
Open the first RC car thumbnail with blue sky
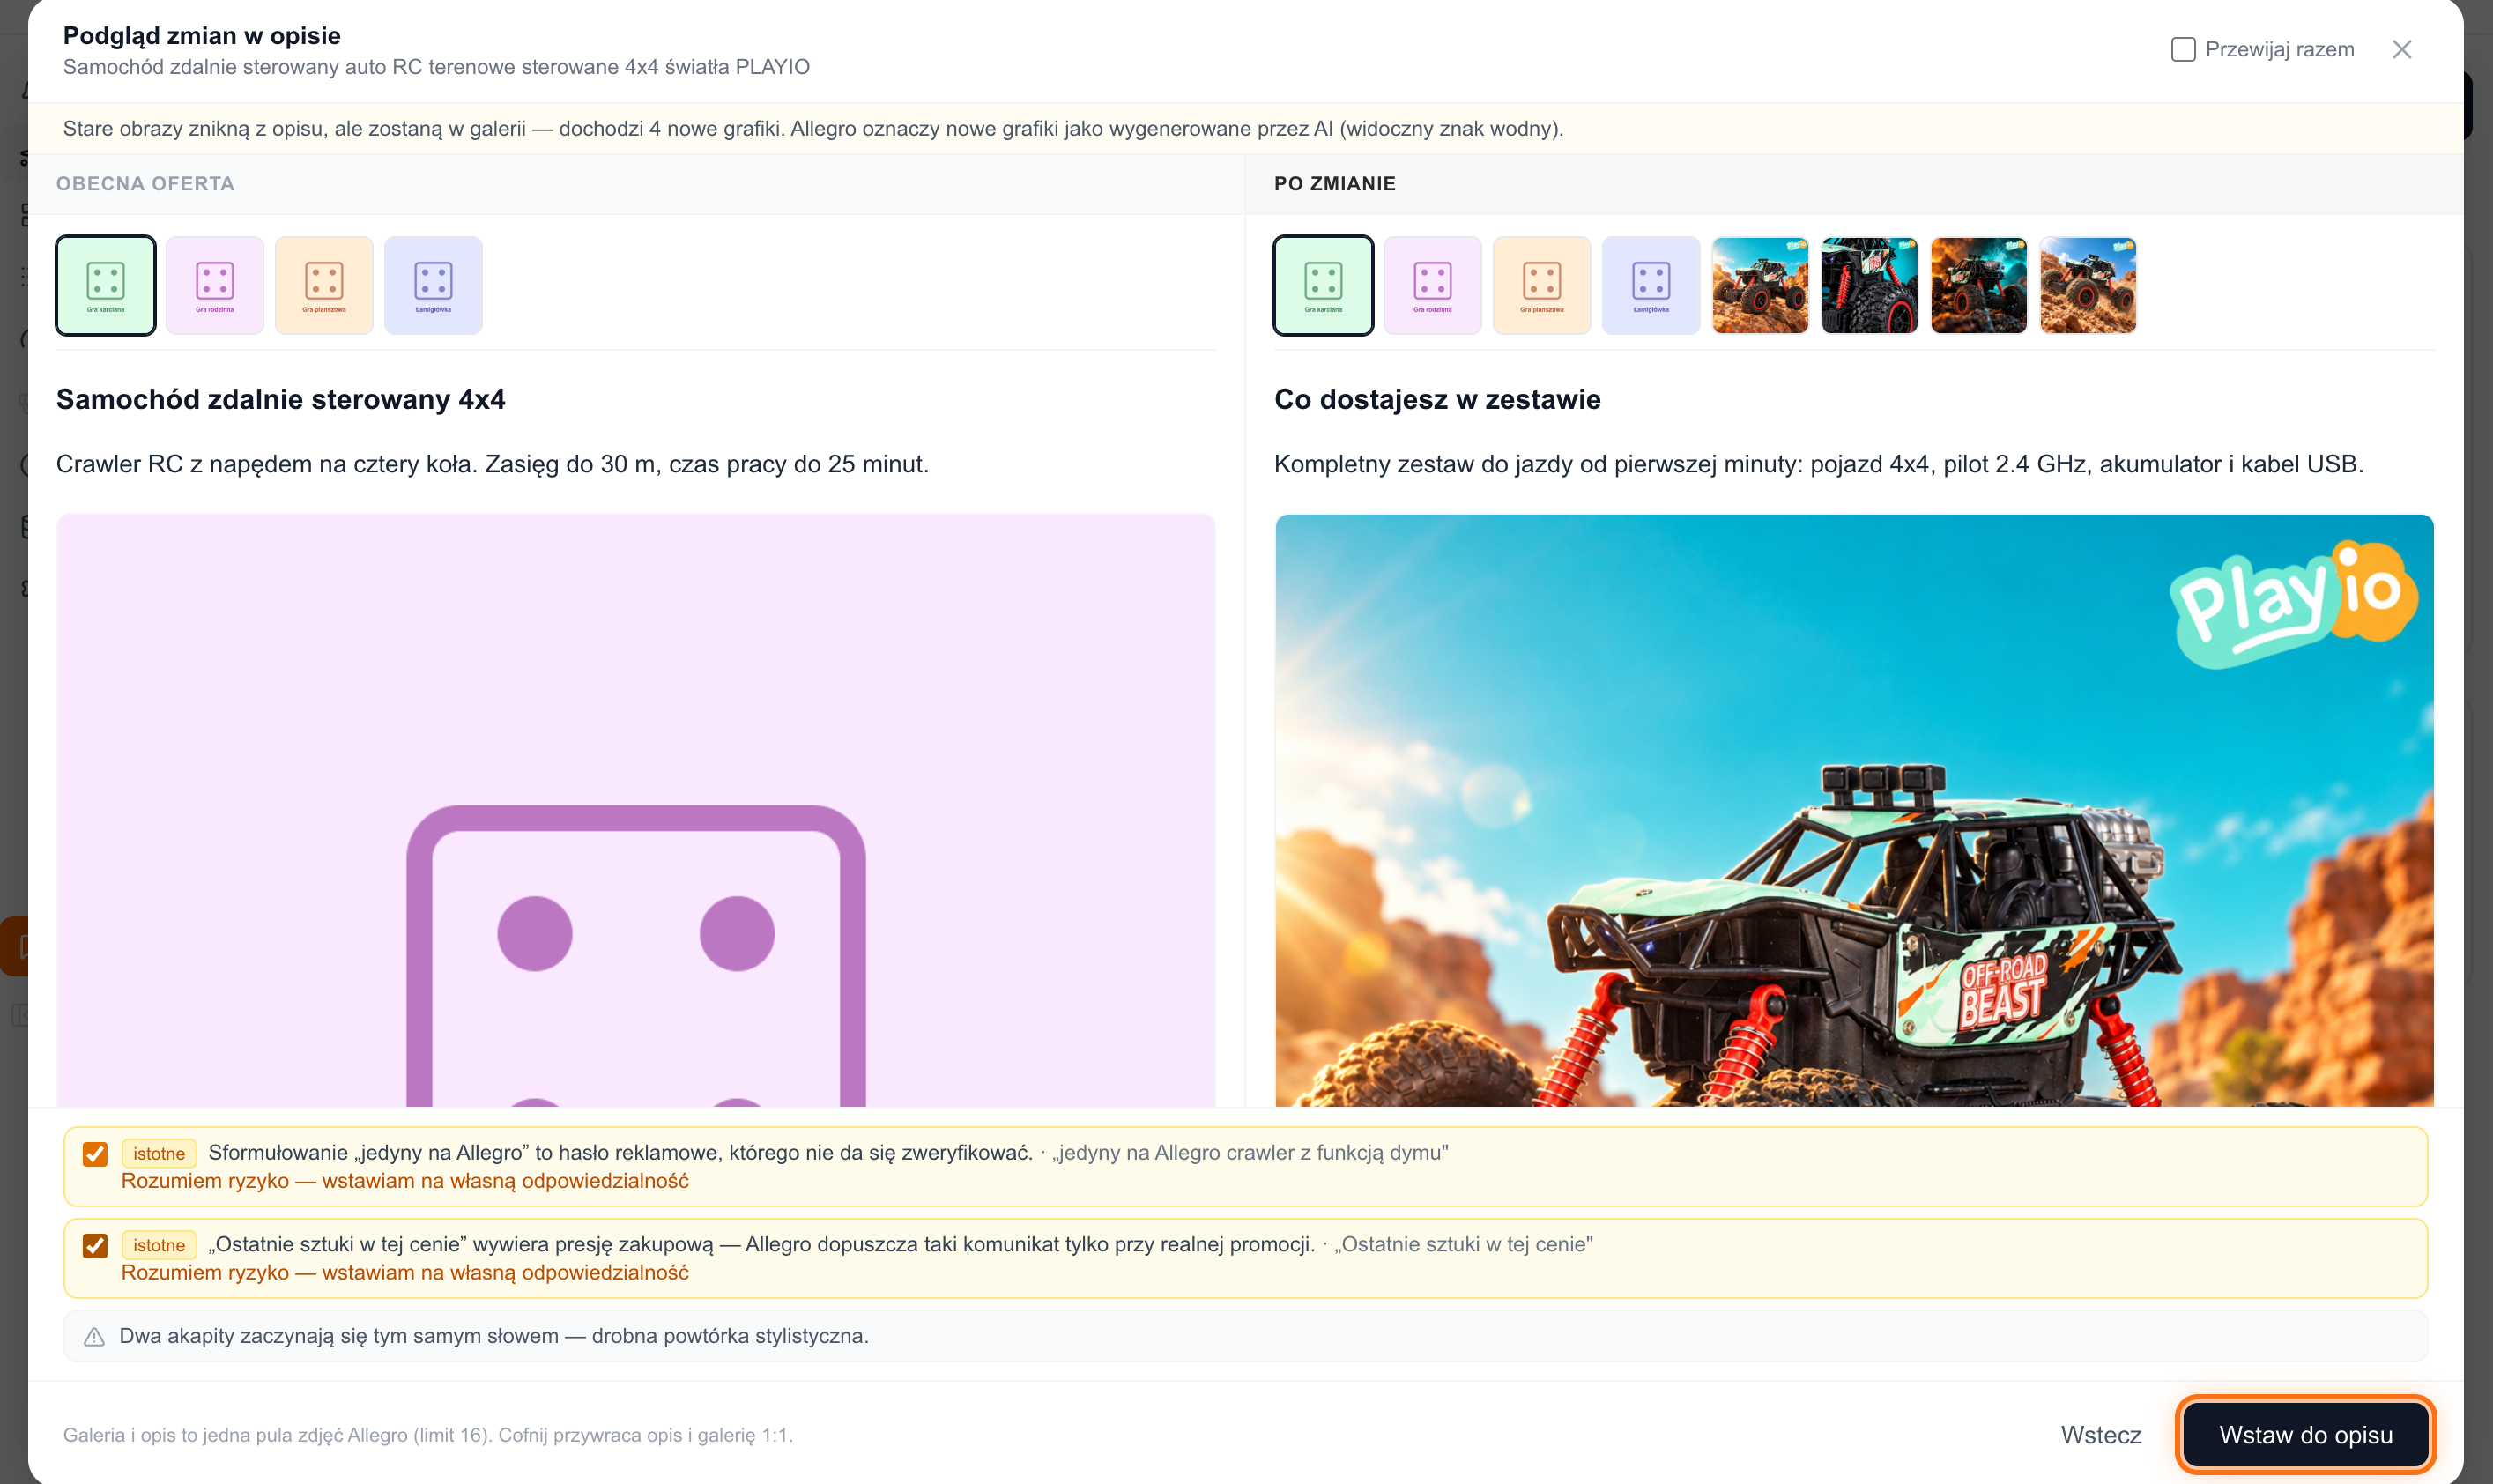[1759, 285]
